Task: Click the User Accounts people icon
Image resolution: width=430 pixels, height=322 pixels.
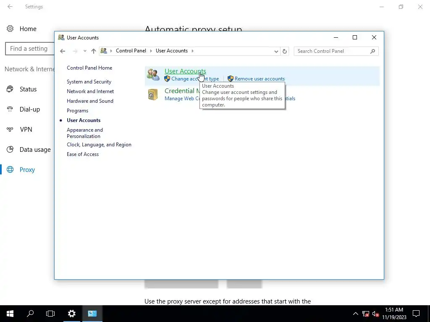Action: 153,75
